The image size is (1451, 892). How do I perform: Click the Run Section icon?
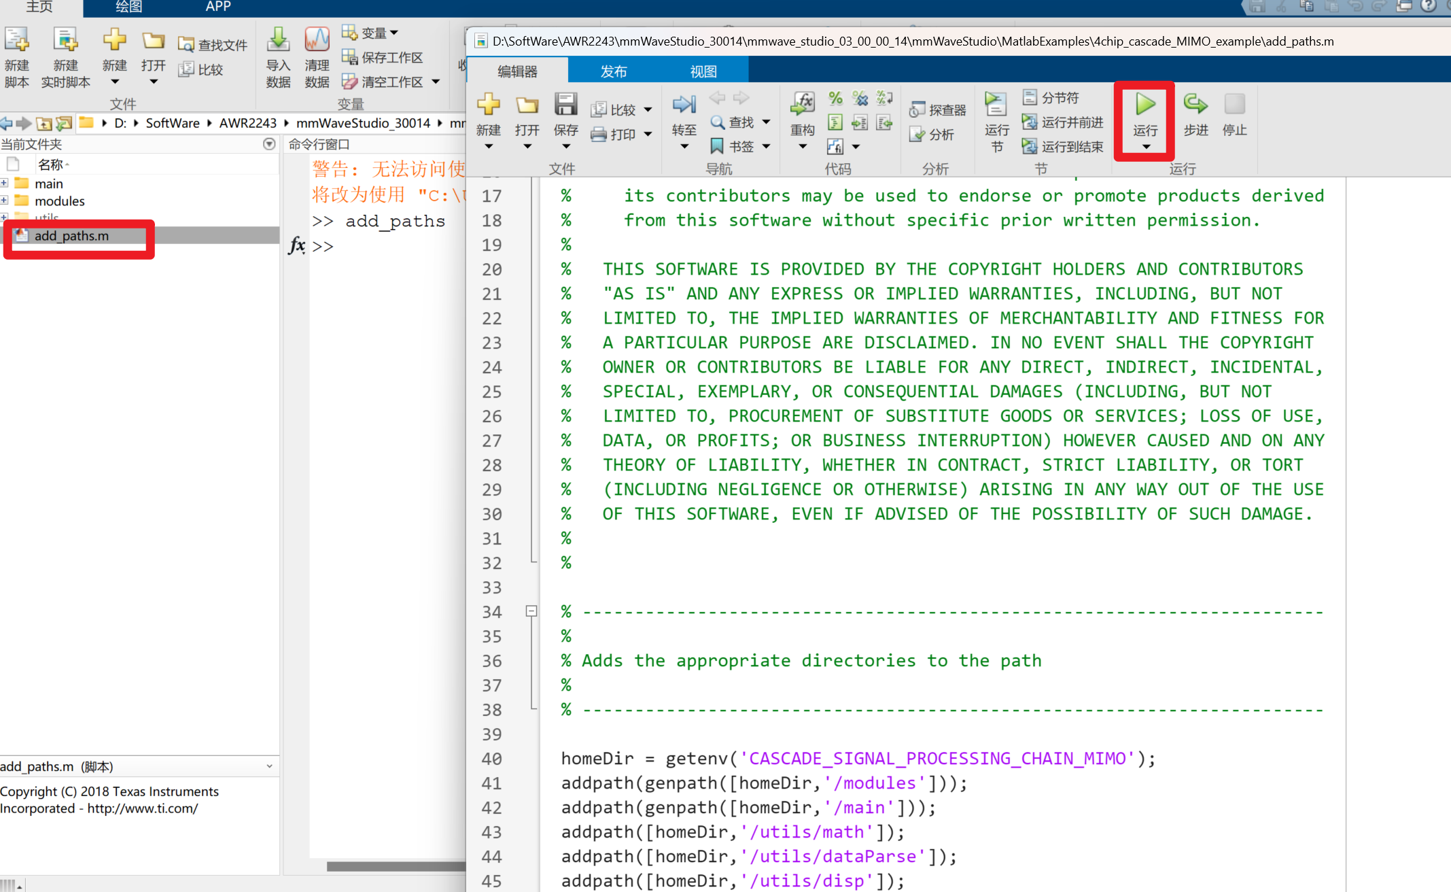[996, 105]
